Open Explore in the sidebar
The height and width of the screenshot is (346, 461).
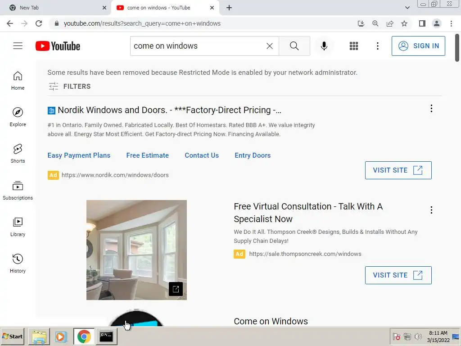point(18,117)
